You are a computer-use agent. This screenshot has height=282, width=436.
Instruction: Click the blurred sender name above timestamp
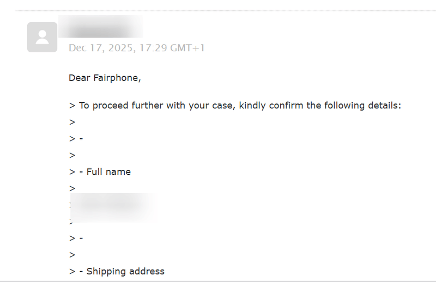[101, 27]
